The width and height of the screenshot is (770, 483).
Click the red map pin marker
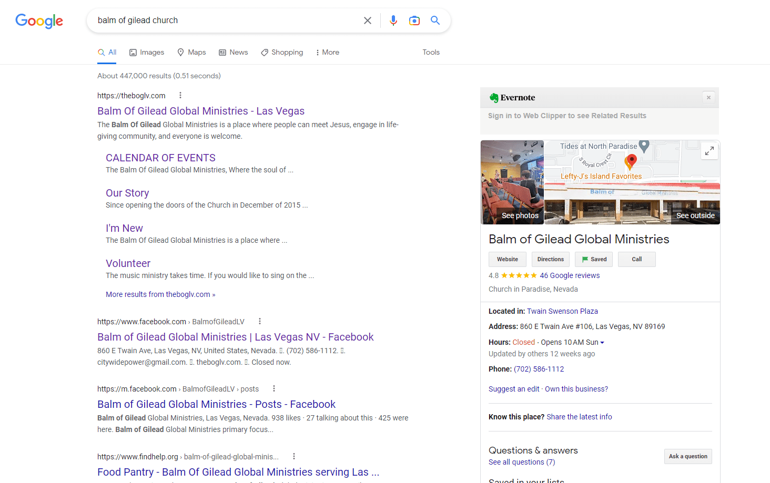pyautogui.click(x=632, y=161)
